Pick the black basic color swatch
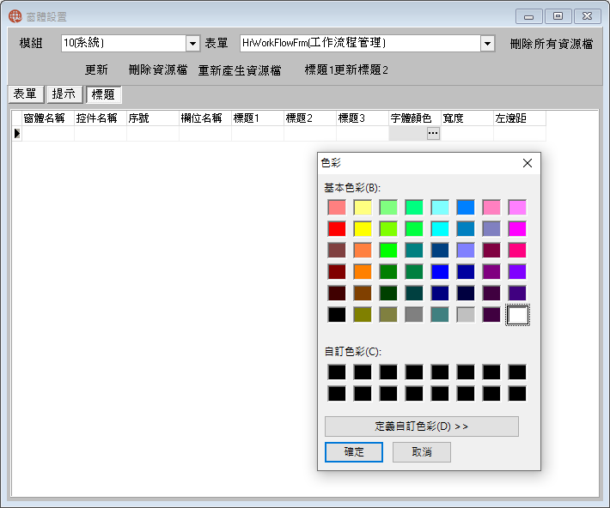The width and height of the screenshot is (610, 508). coord(337,315)
